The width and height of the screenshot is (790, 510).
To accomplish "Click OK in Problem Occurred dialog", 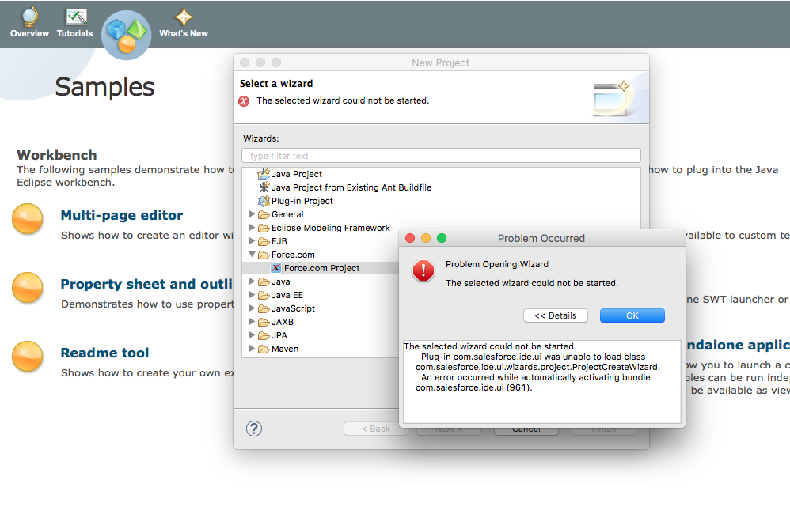I will [632, 315].
